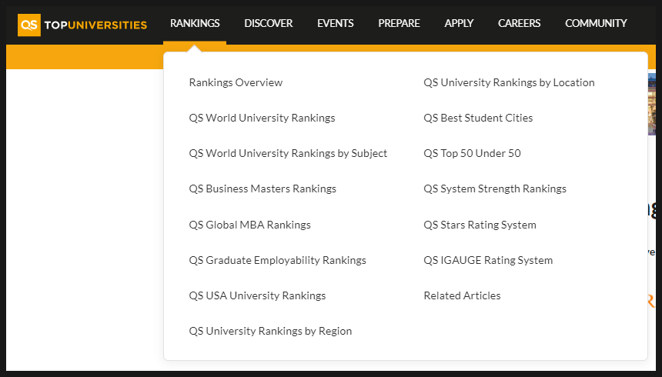Open QS System Strength Rankings

tap(495, 188)
